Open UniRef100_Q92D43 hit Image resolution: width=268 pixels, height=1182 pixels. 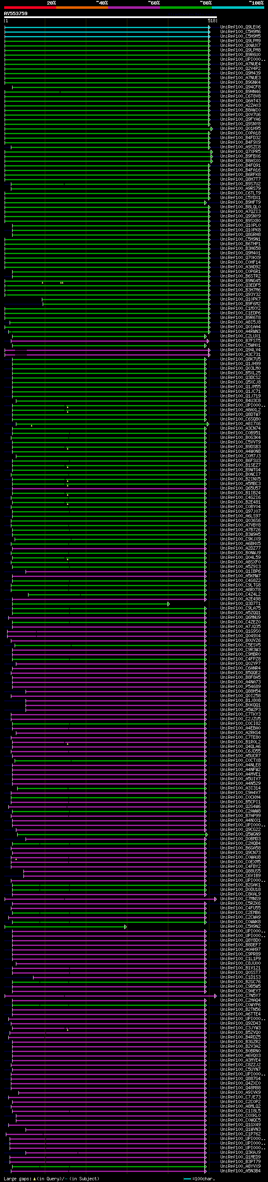click(x=240, y=1023)
